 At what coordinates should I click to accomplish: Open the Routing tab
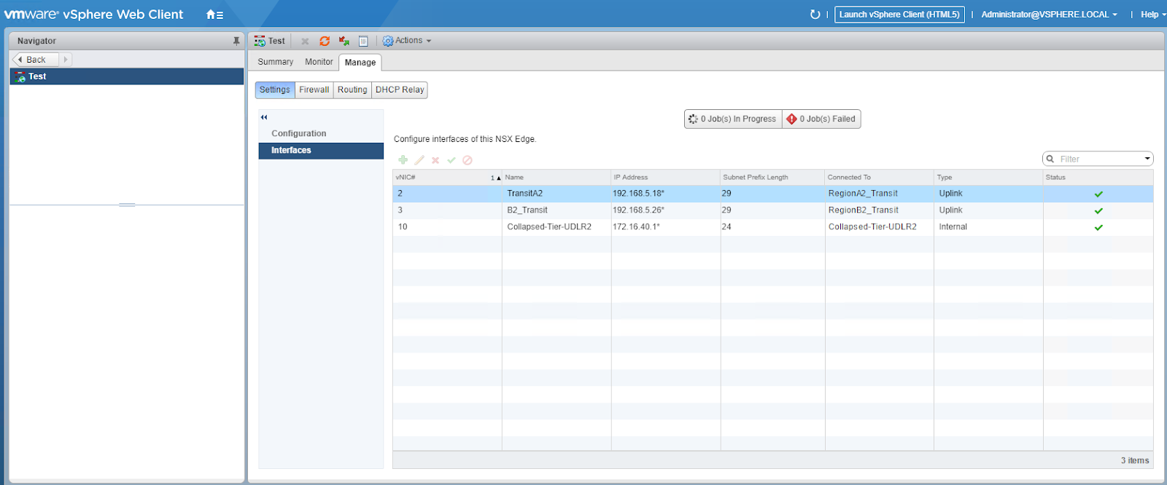(x=352, y=90)
